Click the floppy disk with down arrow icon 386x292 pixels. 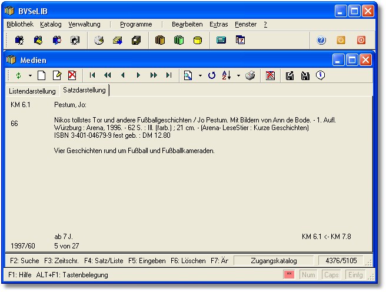pyautogui.click(x=305, y=75)
